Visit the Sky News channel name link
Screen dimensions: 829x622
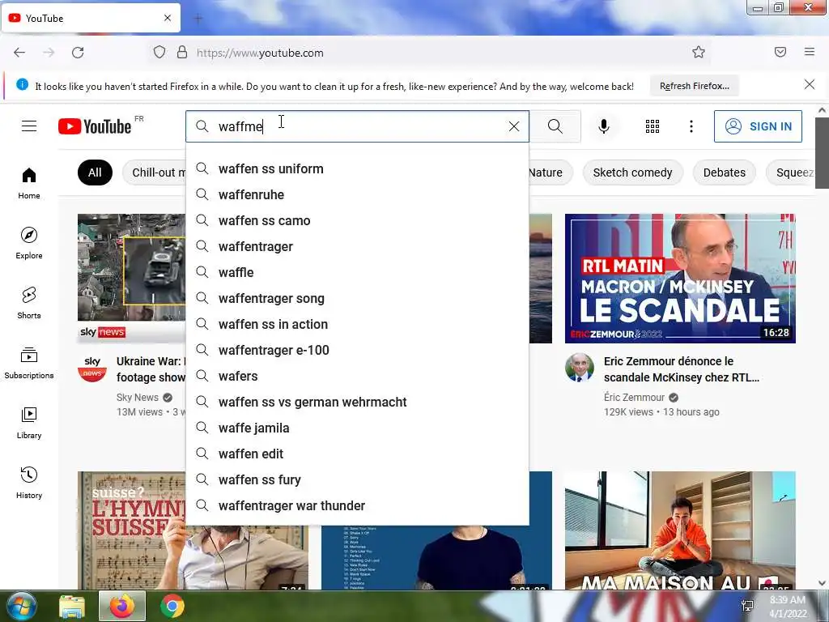click(137, 397)
